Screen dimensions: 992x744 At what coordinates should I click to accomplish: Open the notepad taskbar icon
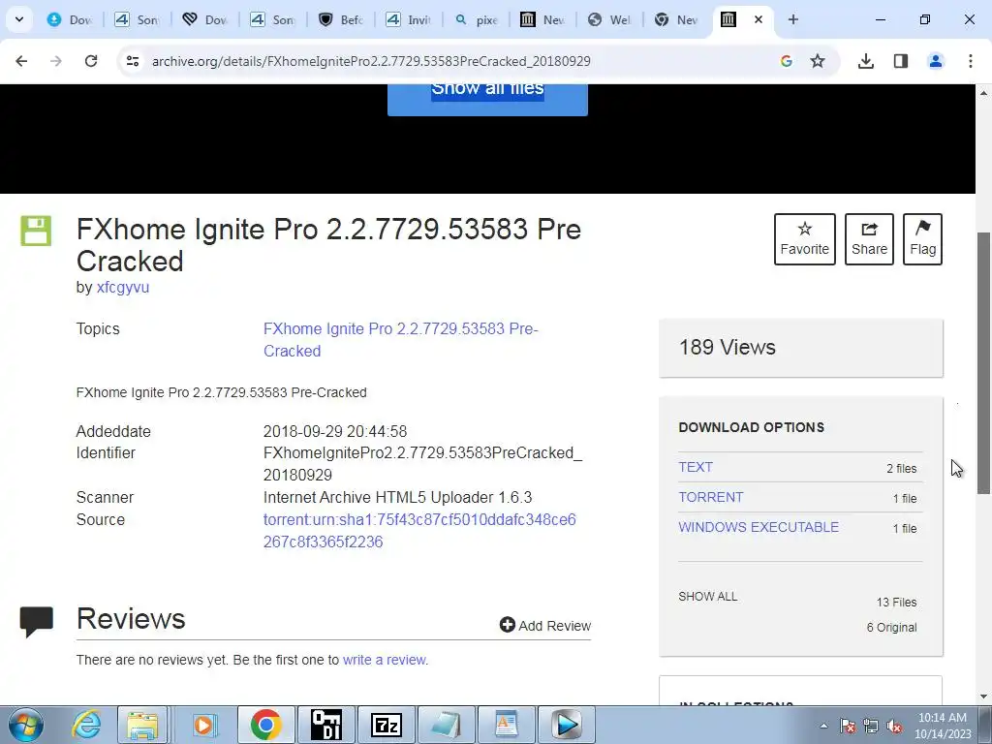click(x=447, y=725)
